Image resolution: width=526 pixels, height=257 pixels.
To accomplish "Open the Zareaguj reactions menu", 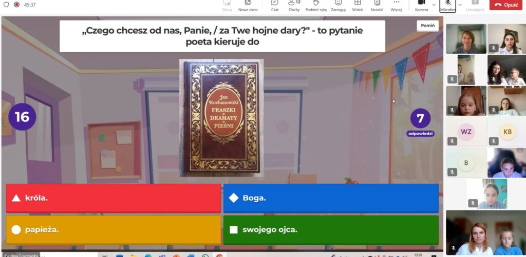I will [339, 5].
